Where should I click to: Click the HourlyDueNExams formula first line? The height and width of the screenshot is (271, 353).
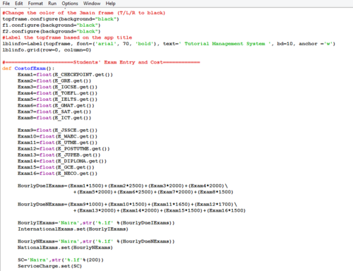(128, 204)
